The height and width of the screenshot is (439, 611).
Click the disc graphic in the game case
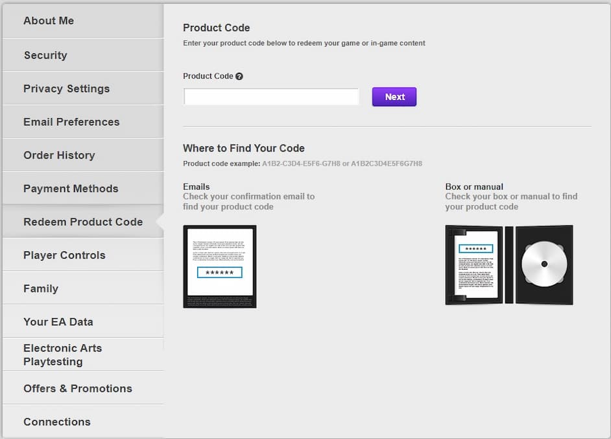544,264
